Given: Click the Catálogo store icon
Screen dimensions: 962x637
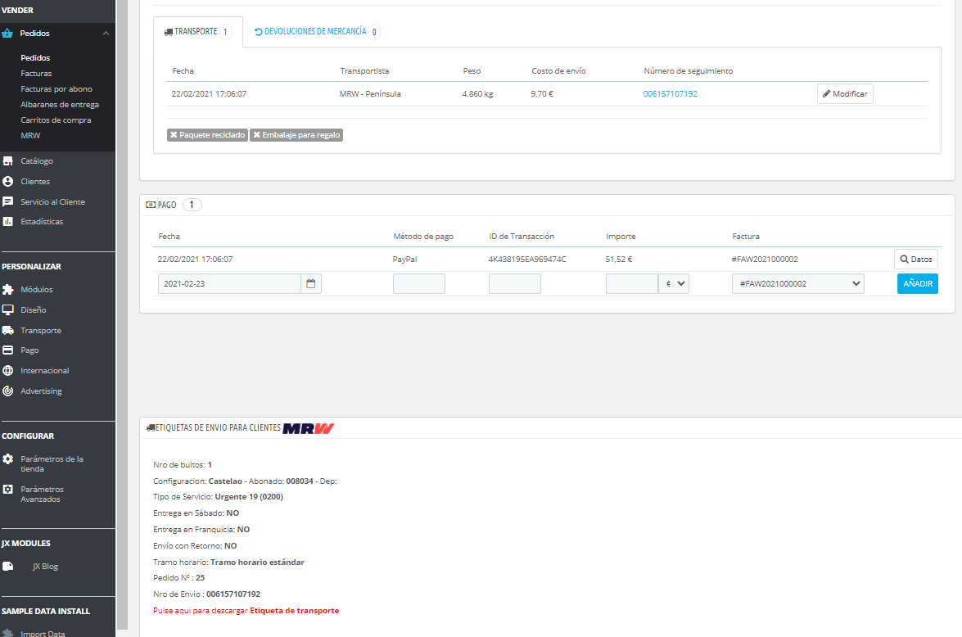Looking at the screenshot, I should 7,160.
